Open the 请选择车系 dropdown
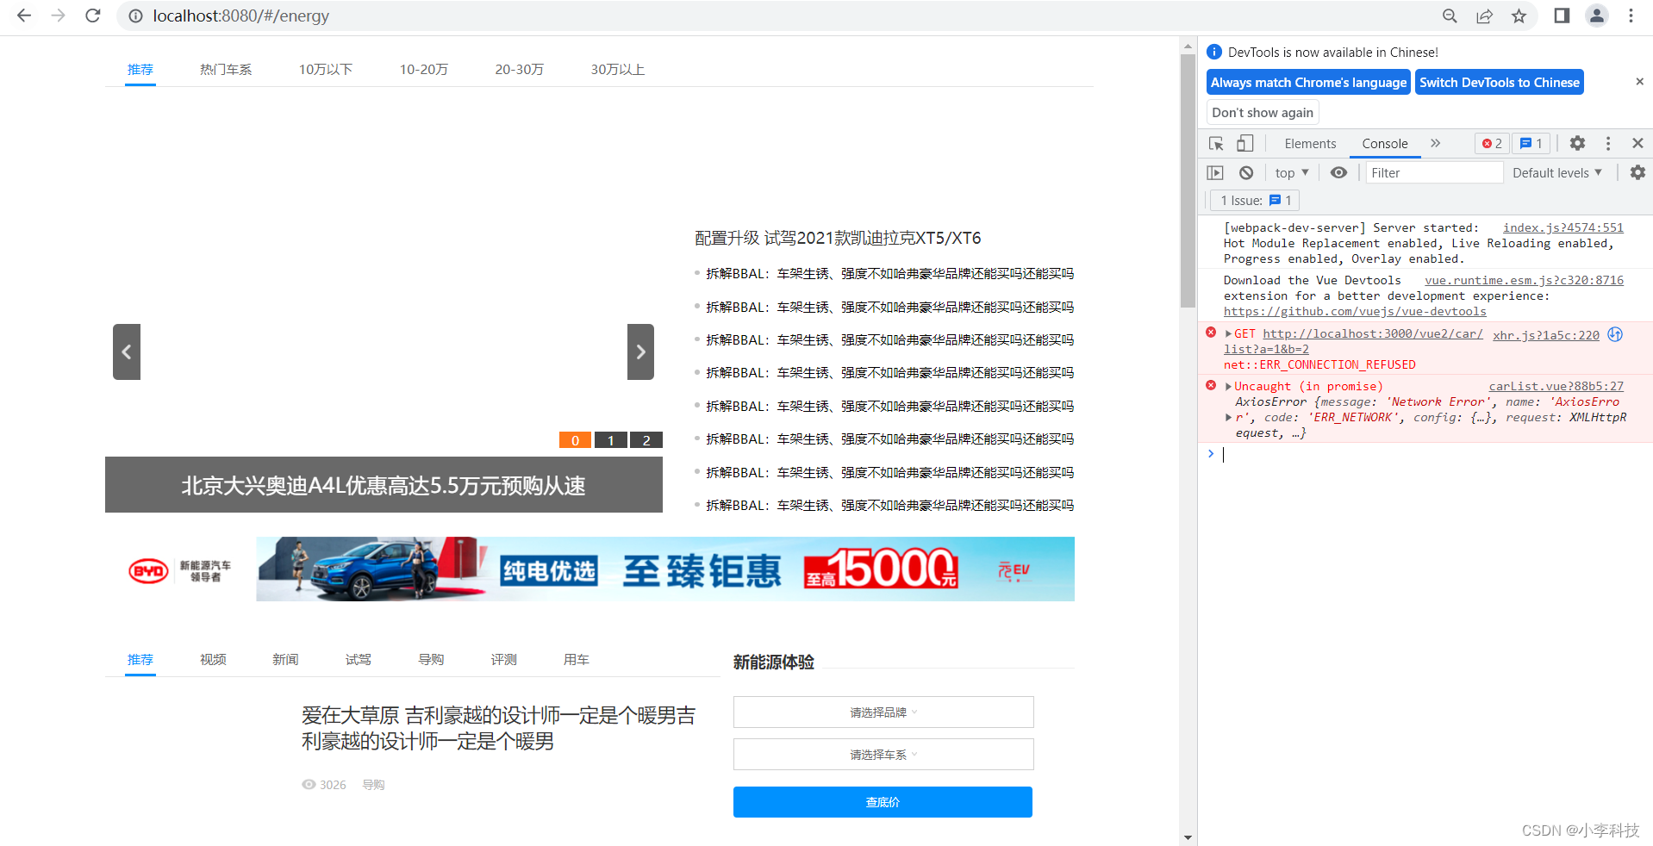The height and width of the screenshot is (846, 1653). point(883,755)
